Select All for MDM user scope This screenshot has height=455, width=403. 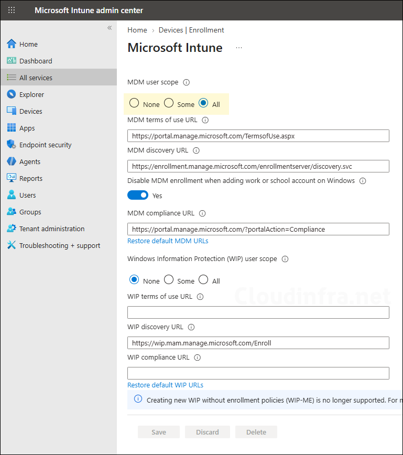[x=203, y=103]
